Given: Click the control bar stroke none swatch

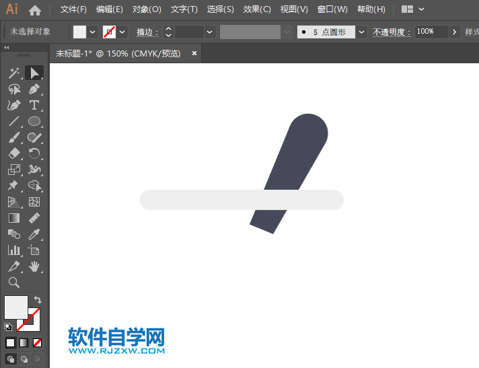Looking at the screenshot, I should pyautogui.click(x=110, y=32).
